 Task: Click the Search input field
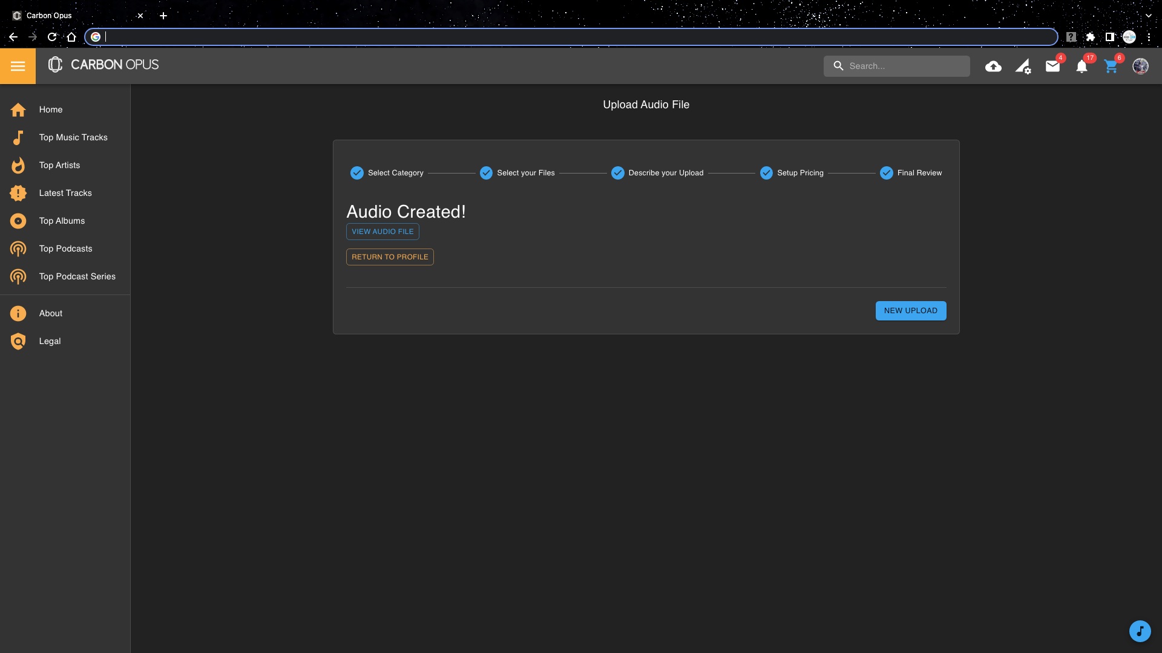[x=905, y=66]
